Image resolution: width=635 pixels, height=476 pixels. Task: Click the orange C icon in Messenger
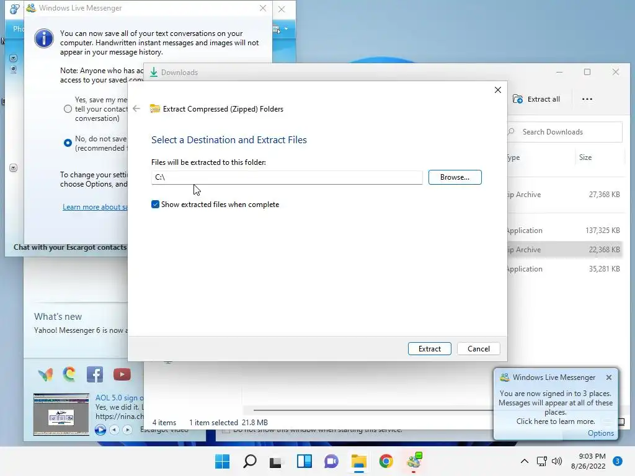pyautogui.click(x=69, y=374)
